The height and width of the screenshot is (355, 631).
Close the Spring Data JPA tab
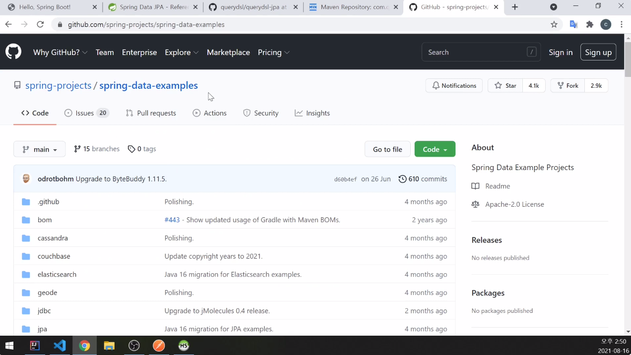195,7
